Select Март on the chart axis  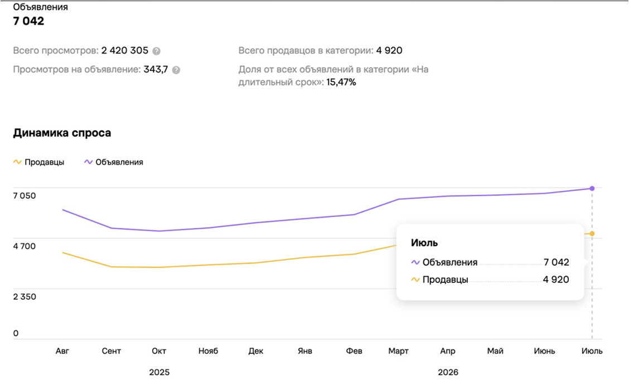[x=398, y=351]
